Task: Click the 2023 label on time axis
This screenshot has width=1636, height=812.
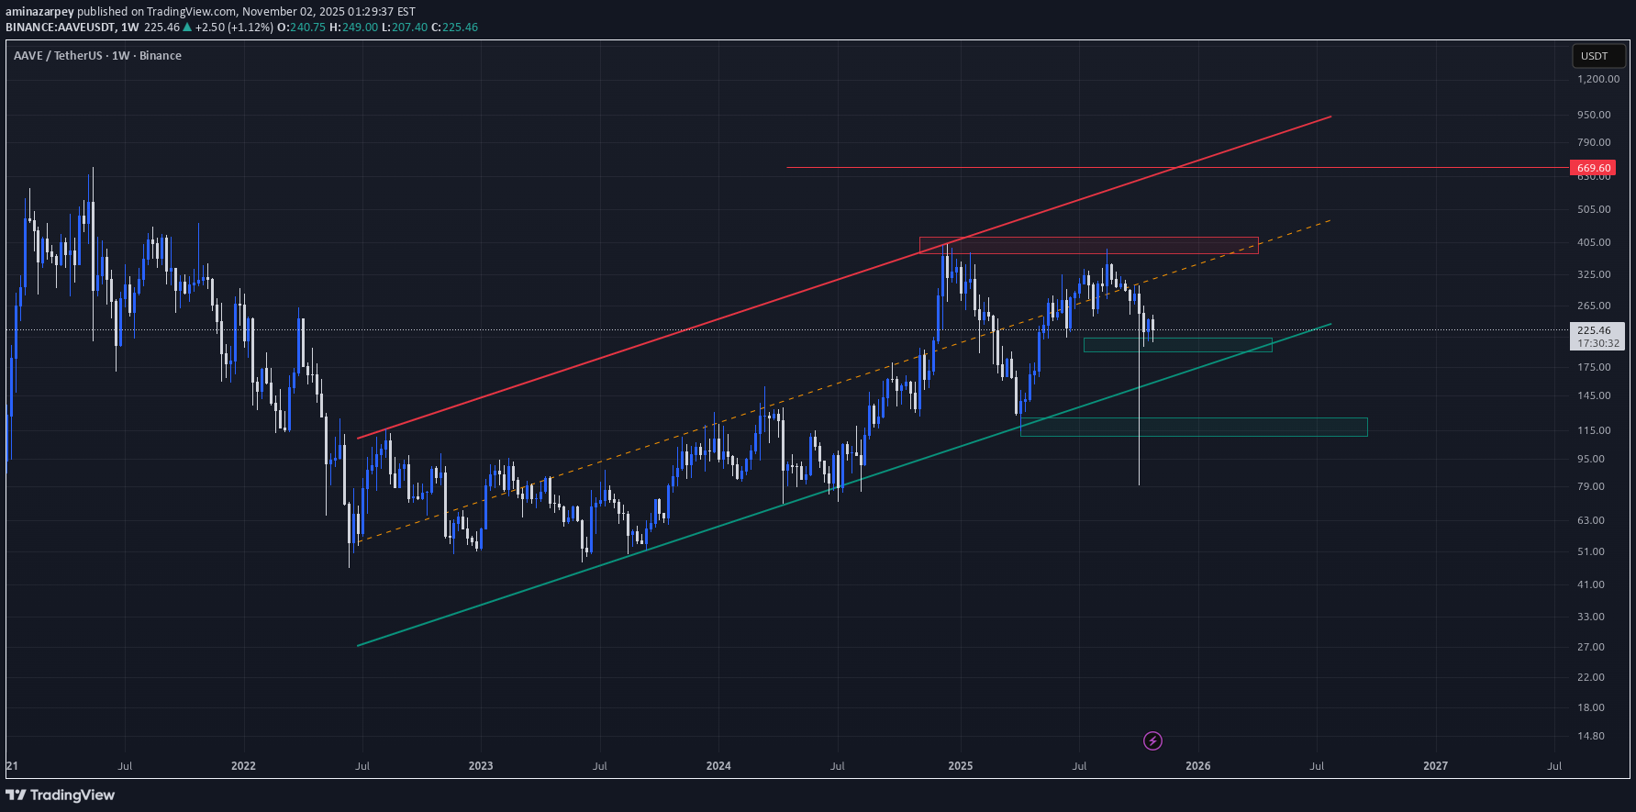Action: [481, 766]
